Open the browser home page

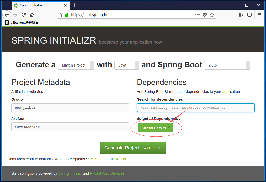click(x=32, y=15)
